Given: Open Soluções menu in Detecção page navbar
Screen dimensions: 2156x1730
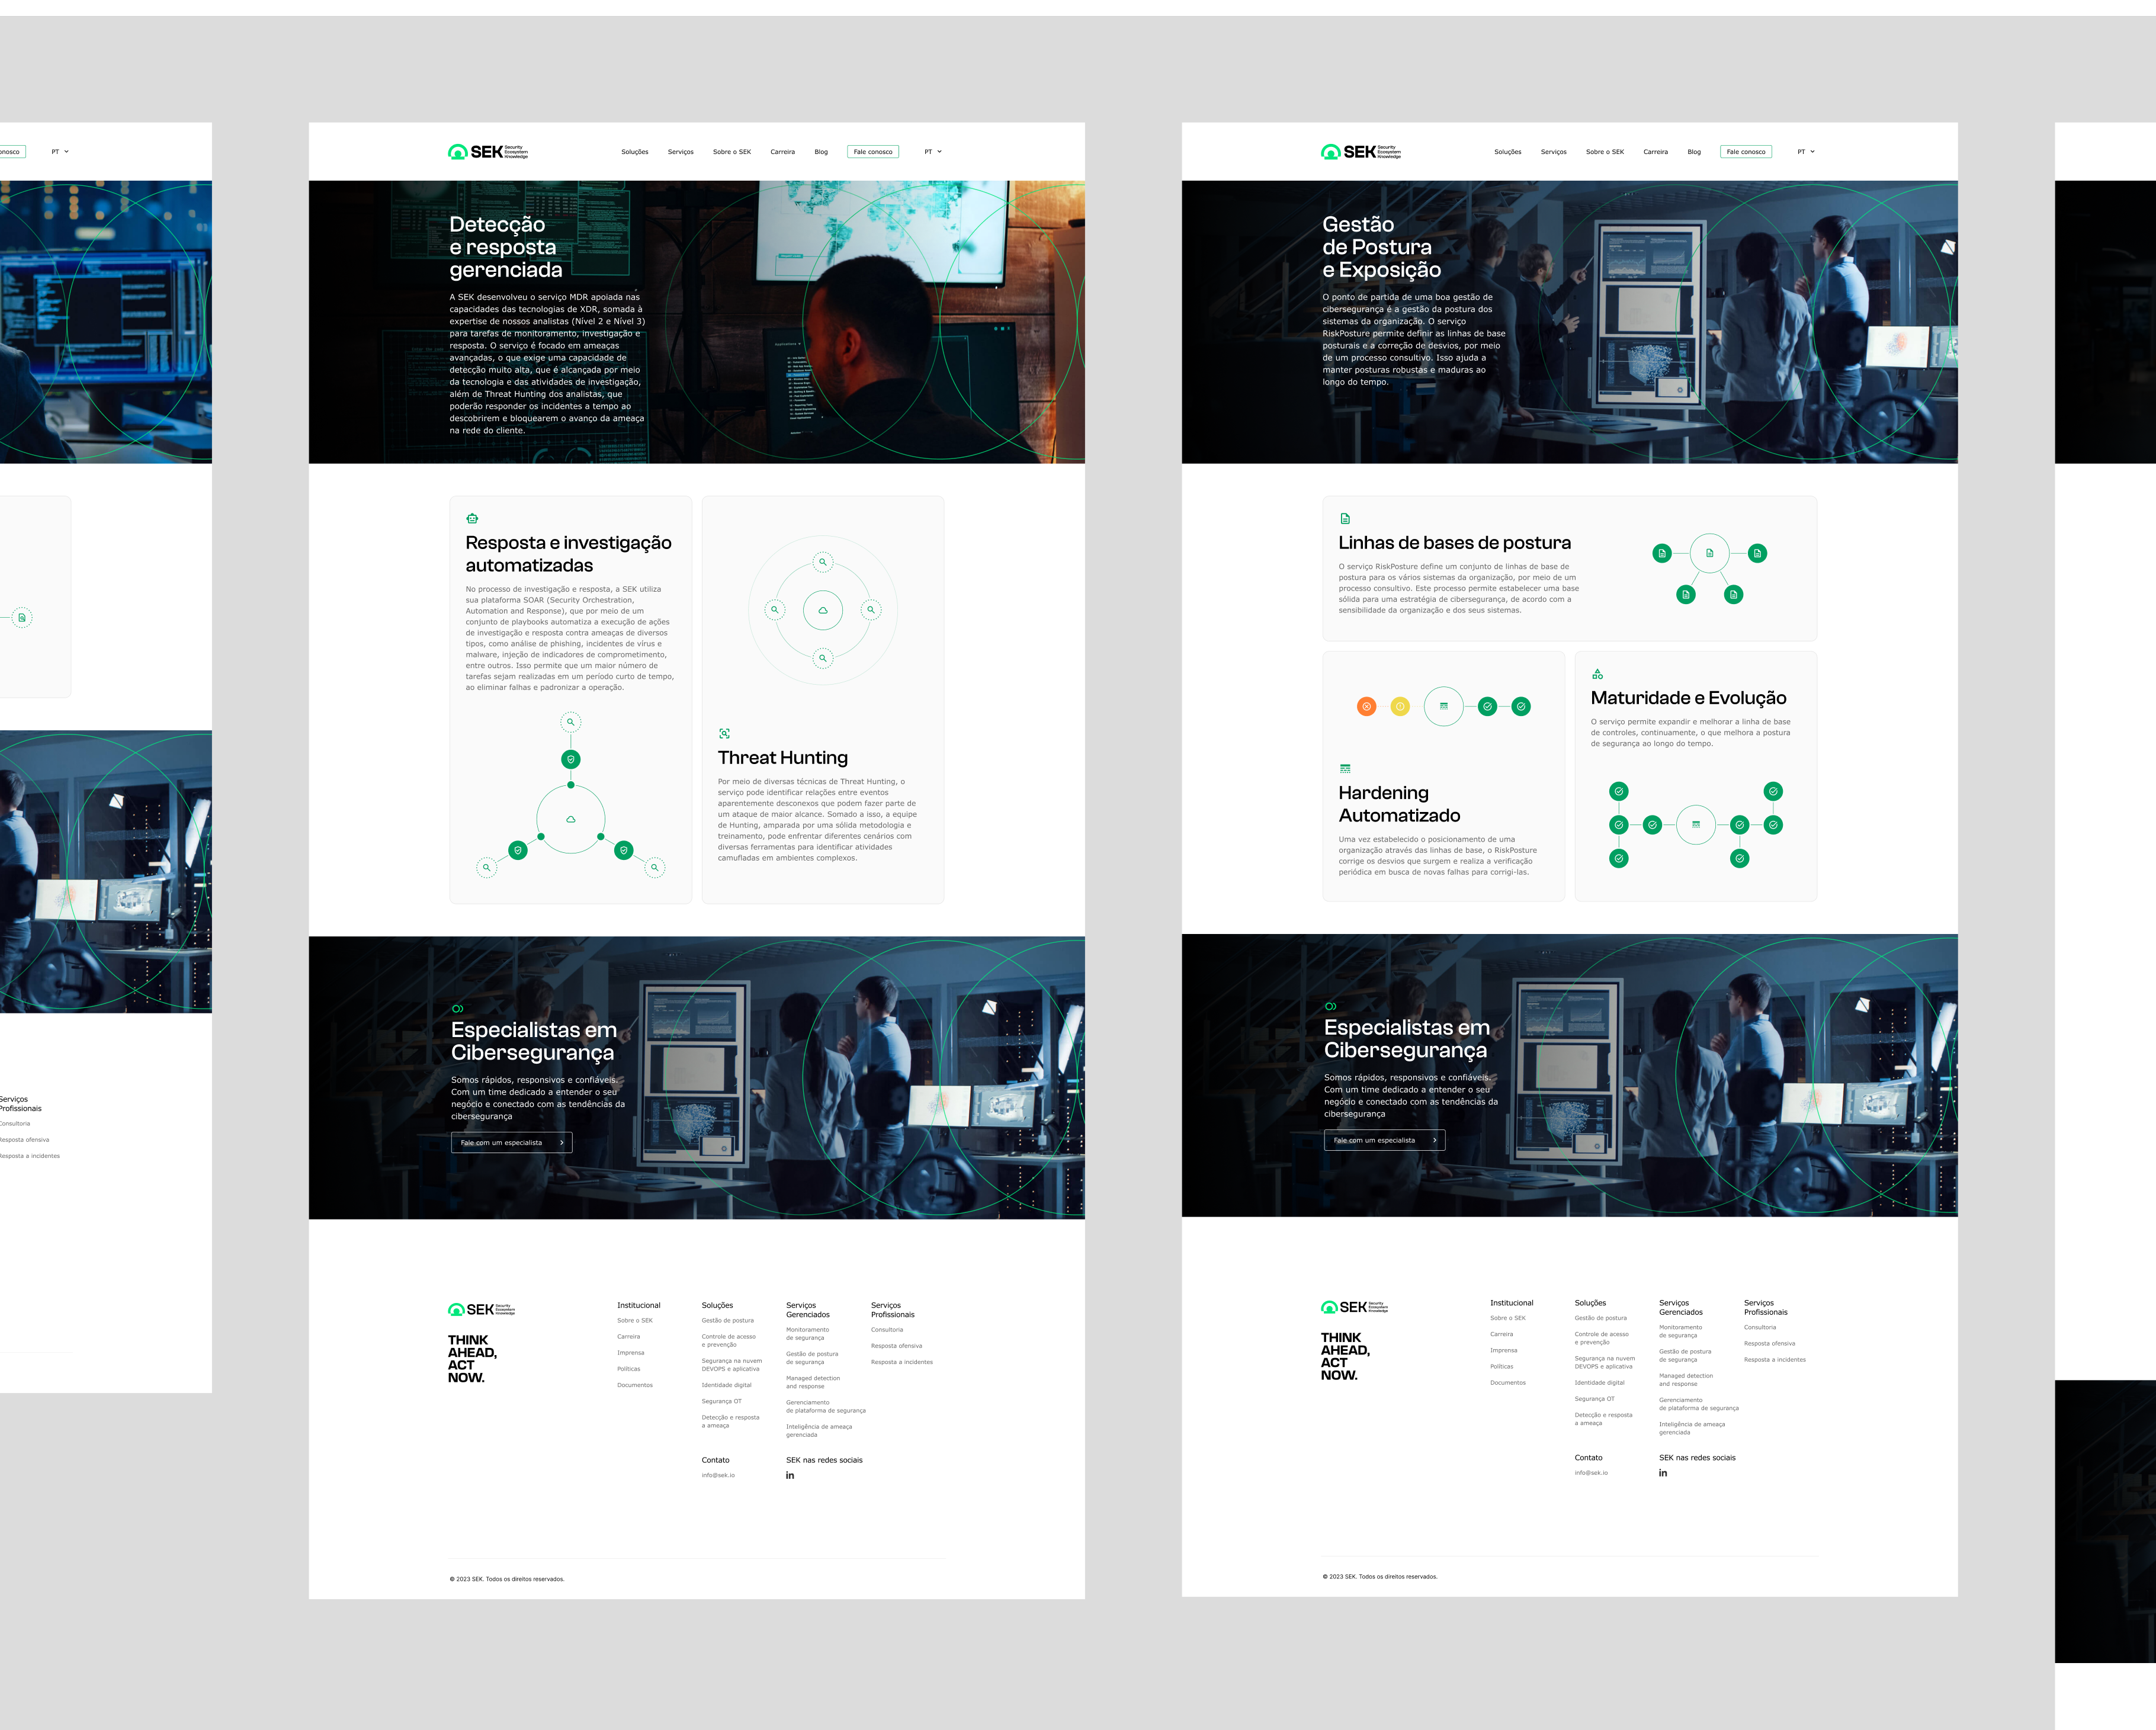Looking at the screenshot, I should [x=634, y=152].
